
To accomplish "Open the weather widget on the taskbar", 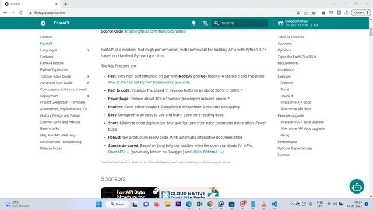I will (17, 204).
